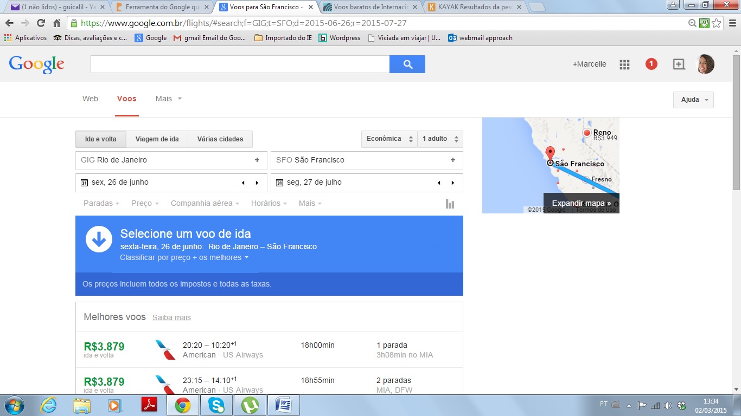
Task: Click the plus next to GIG Rio de Janeiro
Action: (x=257, y=160)
